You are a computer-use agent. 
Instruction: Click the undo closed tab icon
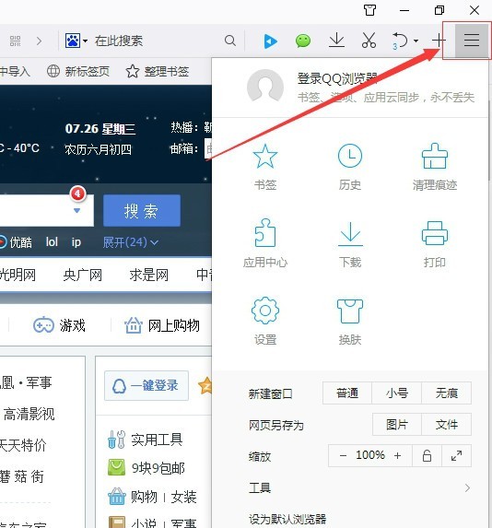point(400,41)
